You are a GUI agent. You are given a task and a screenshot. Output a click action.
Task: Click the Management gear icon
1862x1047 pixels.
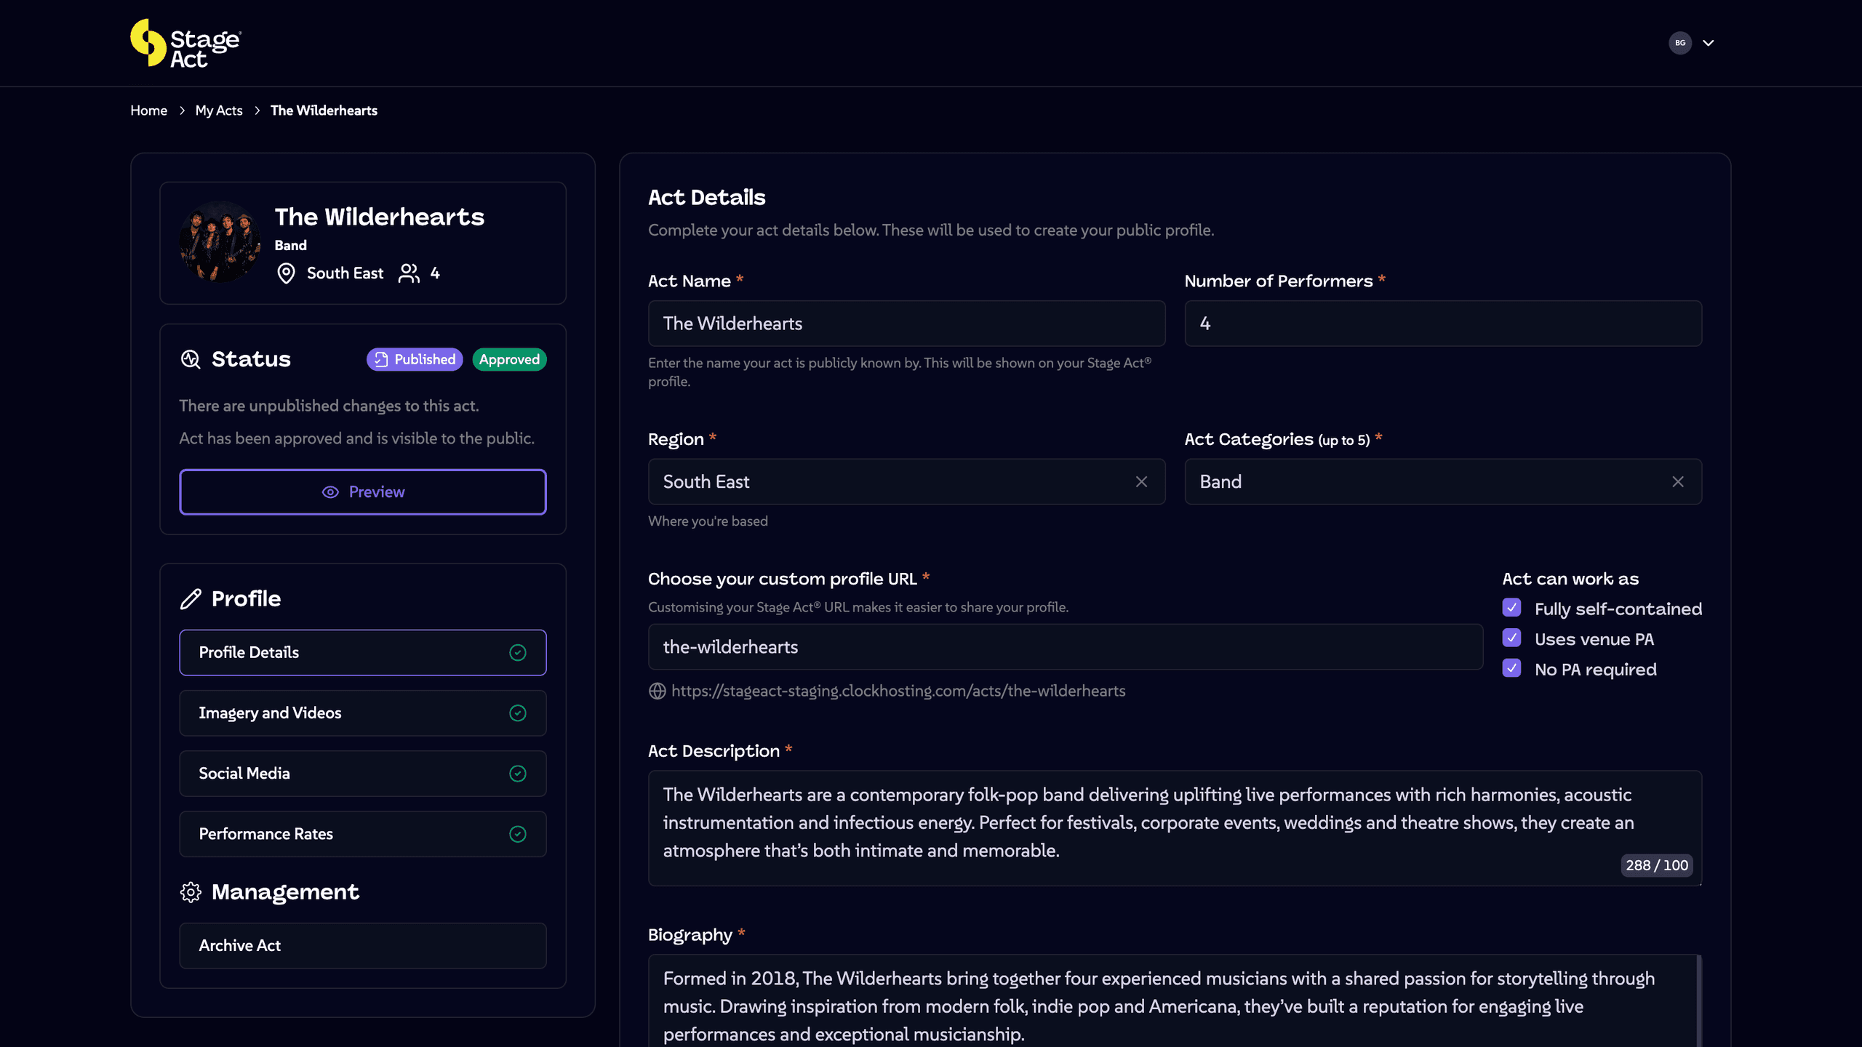pos(191,892)
